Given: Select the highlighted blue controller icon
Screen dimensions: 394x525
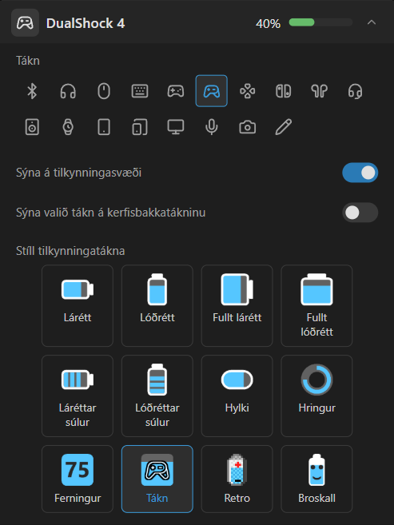Looking at the screenshot, I should (212, 91).
